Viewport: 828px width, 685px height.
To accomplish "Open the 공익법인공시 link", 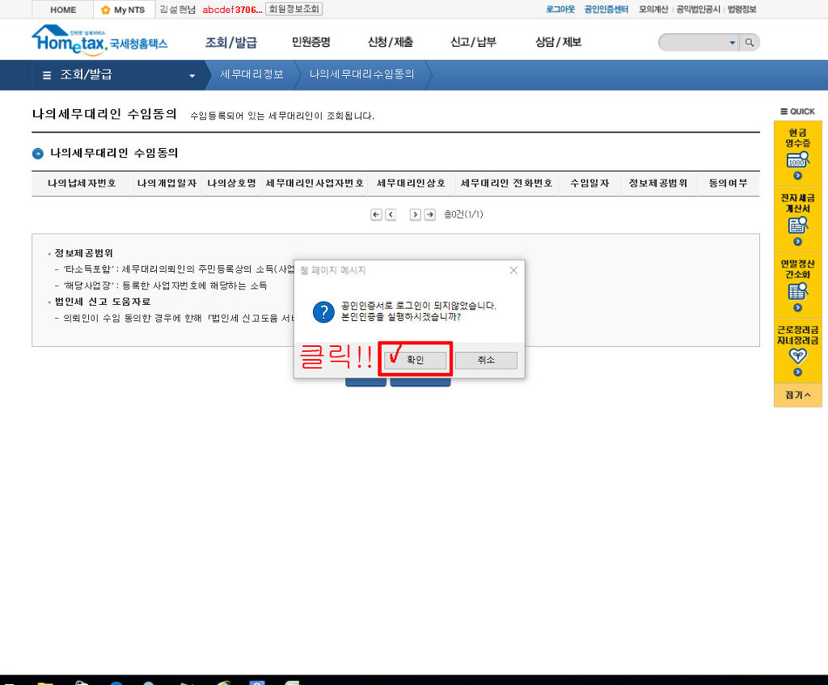I will pyautogui.click(x=698, y=9).
